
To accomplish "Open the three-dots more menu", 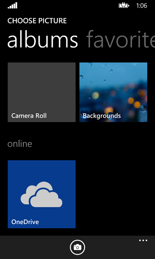I will (143, 241).
